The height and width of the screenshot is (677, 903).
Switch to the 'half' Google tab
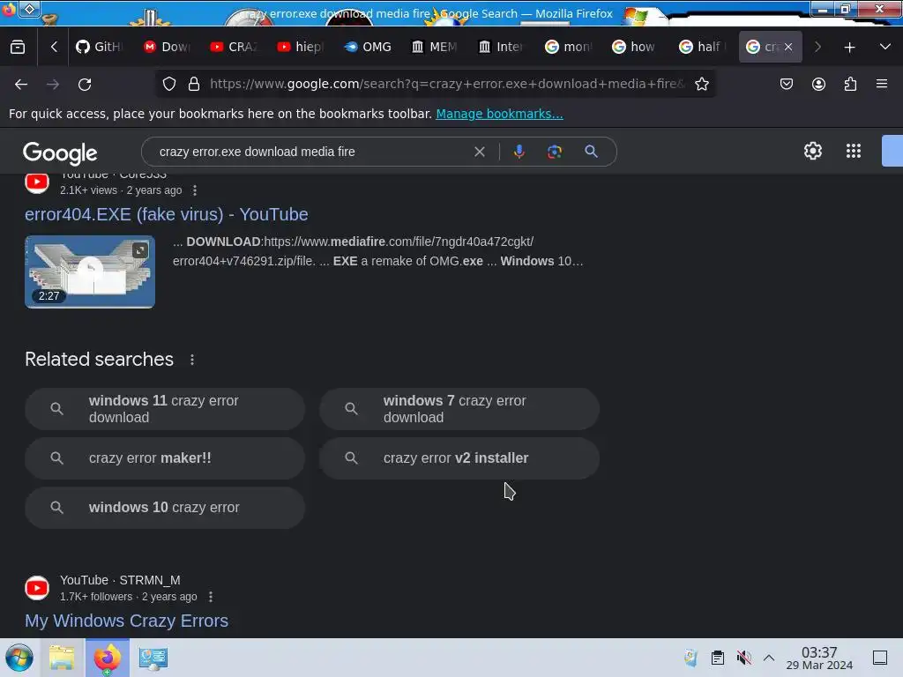pyautogui.click(x=702, y=48)
